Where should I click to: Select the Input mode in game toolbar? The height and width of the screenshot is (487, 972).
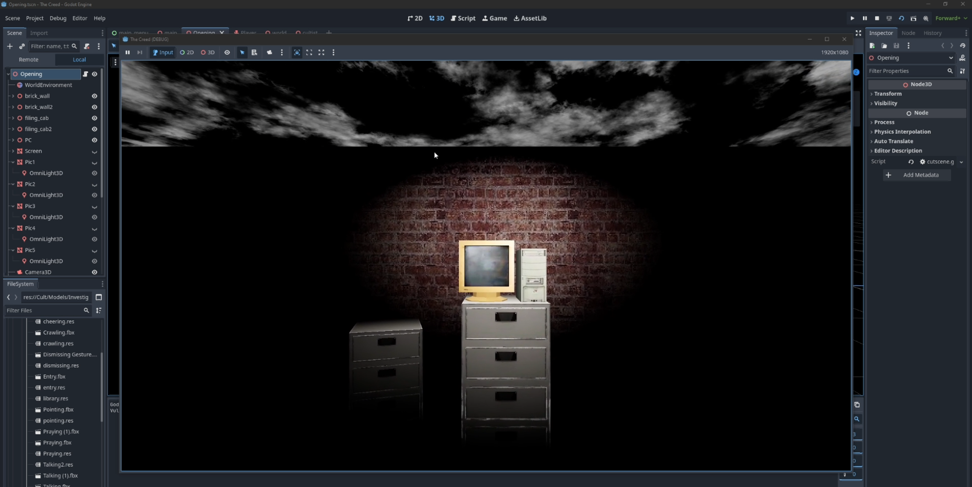pos(163,52)
